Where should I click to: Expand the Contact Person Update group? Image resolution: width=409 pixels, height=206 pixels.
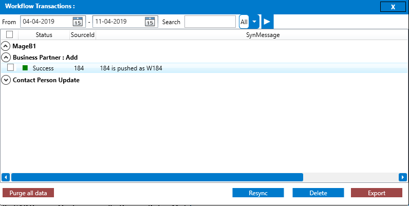coord(6,80)
